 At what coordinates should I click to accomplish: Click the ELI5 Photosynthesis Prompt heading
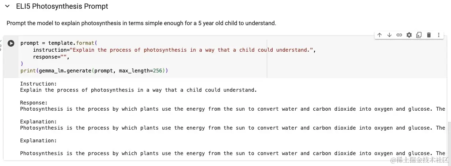(62, 7)
